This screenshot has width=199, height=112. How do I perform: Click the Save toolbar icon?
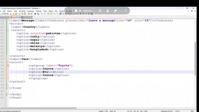(x=5, y=14)
